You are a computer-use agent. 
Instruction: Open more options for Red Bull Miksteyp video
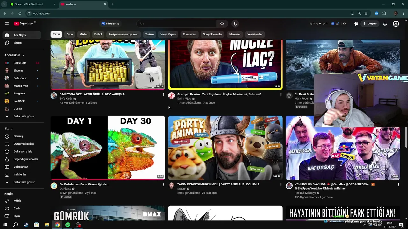point(398,184)
